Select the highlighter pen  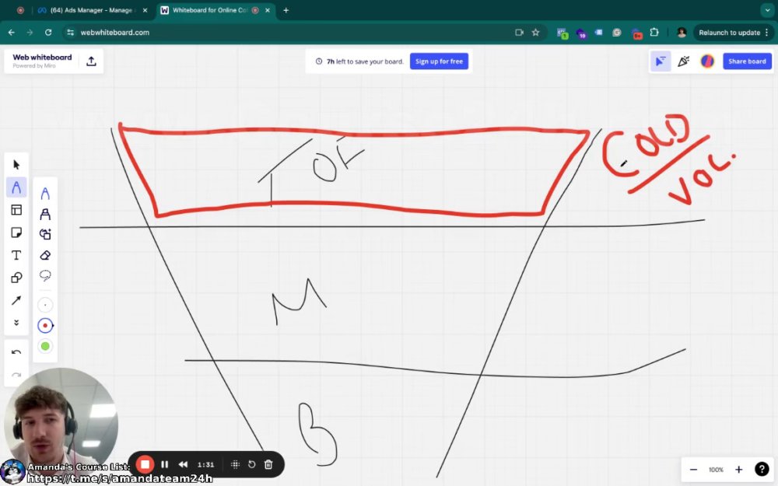click(45, 214)
